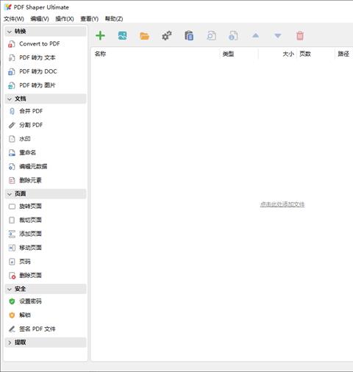
Task: Click the 签名 PDF 文件 pen icon
Action: 12,329
